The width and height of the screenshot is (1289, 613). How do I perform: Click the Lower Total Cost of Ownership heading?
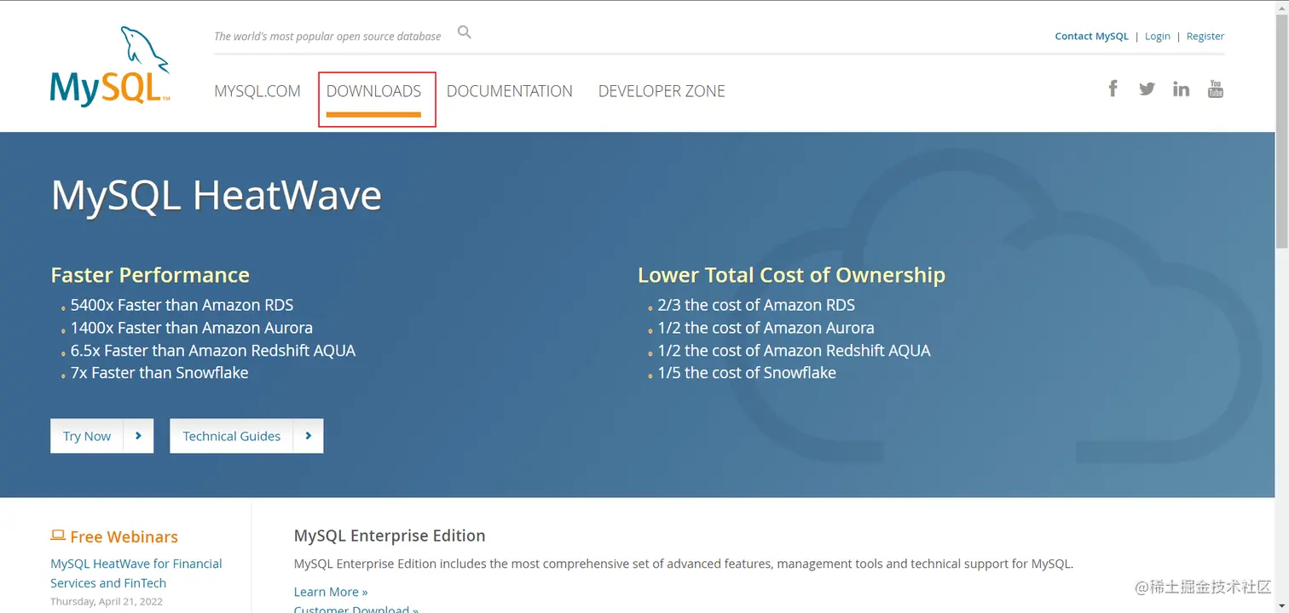[x=791, y=275]
